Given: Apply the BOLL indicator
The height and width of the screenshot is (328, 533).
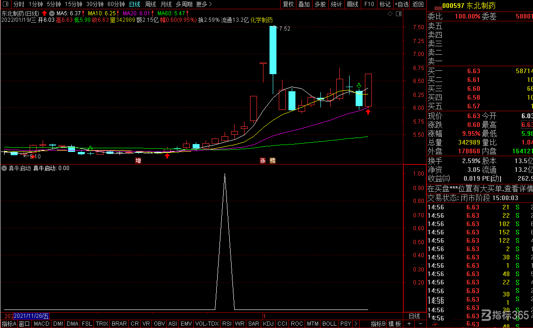Looking at the screenshot, I should pos(329,324).
